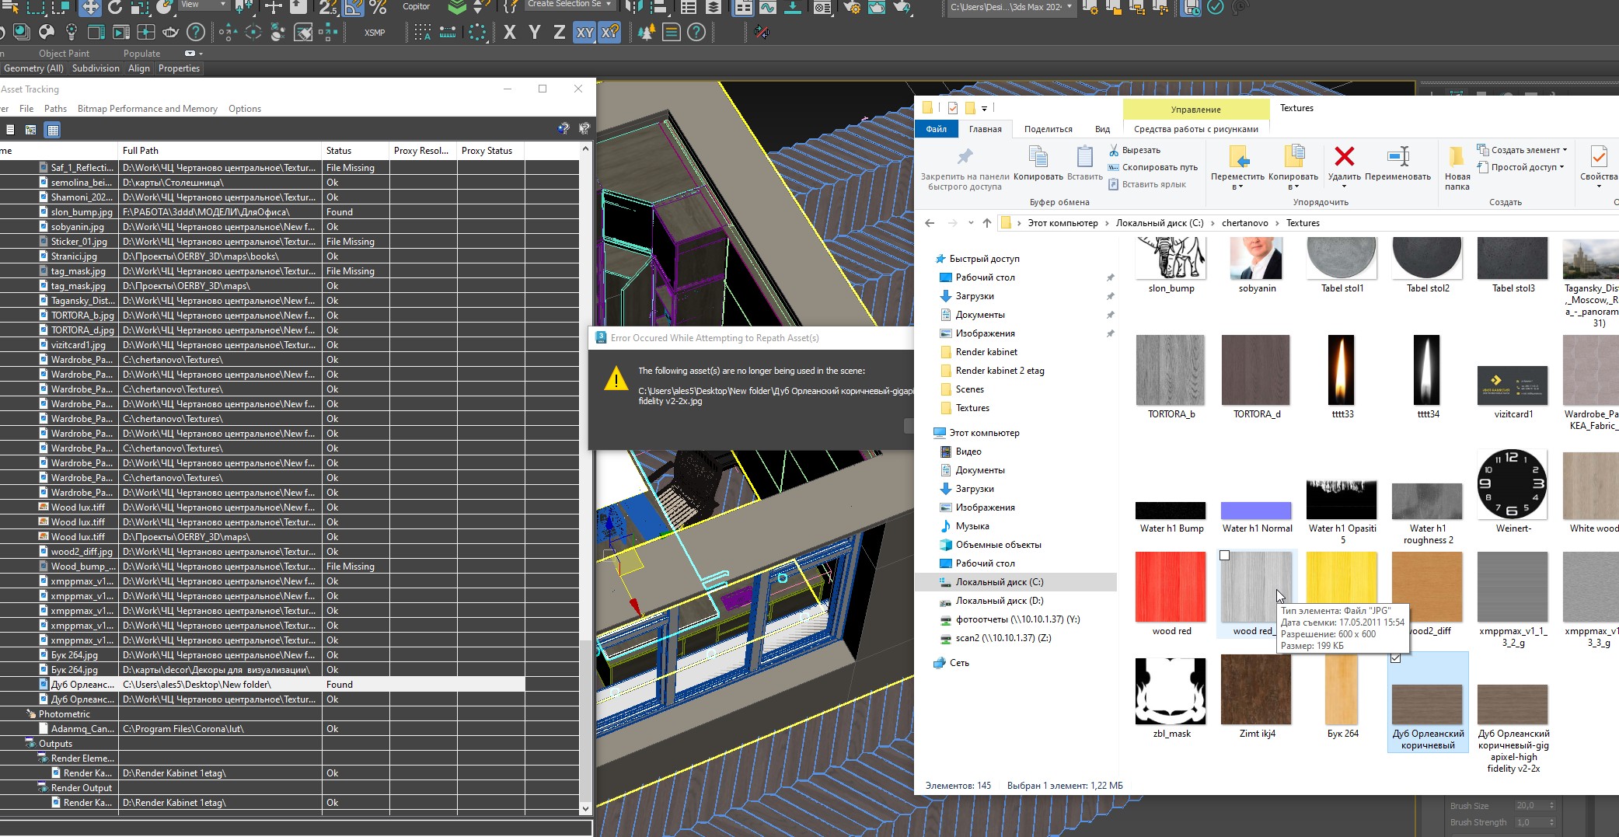Screen dimensions: 1619x837
Task: Click chertanovo in the address breadcrumb
Action: pyautogui.click(x=1244, y=223)
